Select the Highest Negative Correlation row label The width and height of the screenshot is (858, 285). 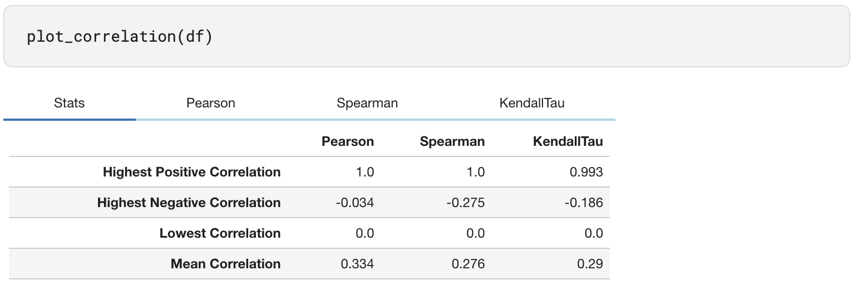(x=189, y=203)
